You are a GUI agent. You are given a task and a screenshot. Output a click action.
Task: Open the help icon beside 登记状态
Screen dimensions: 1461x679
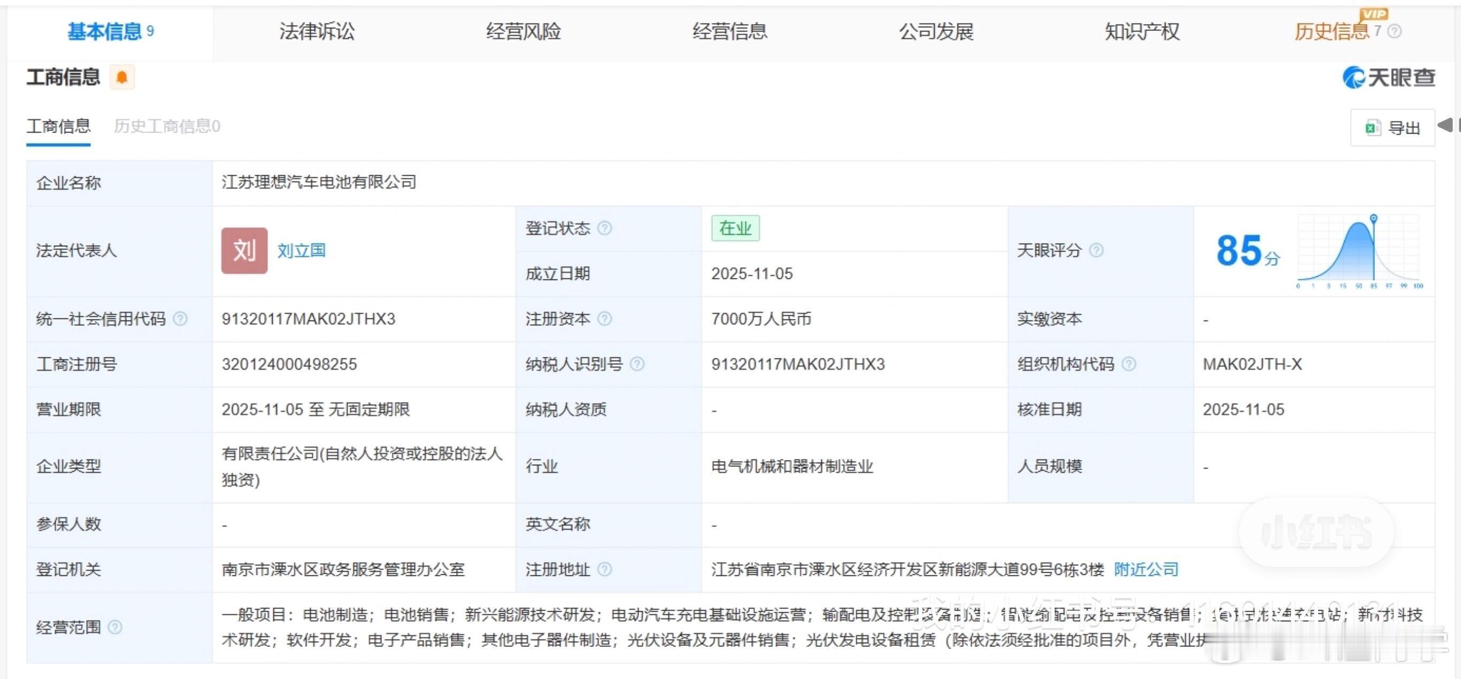pyautogui.click(x=606, y=229)
